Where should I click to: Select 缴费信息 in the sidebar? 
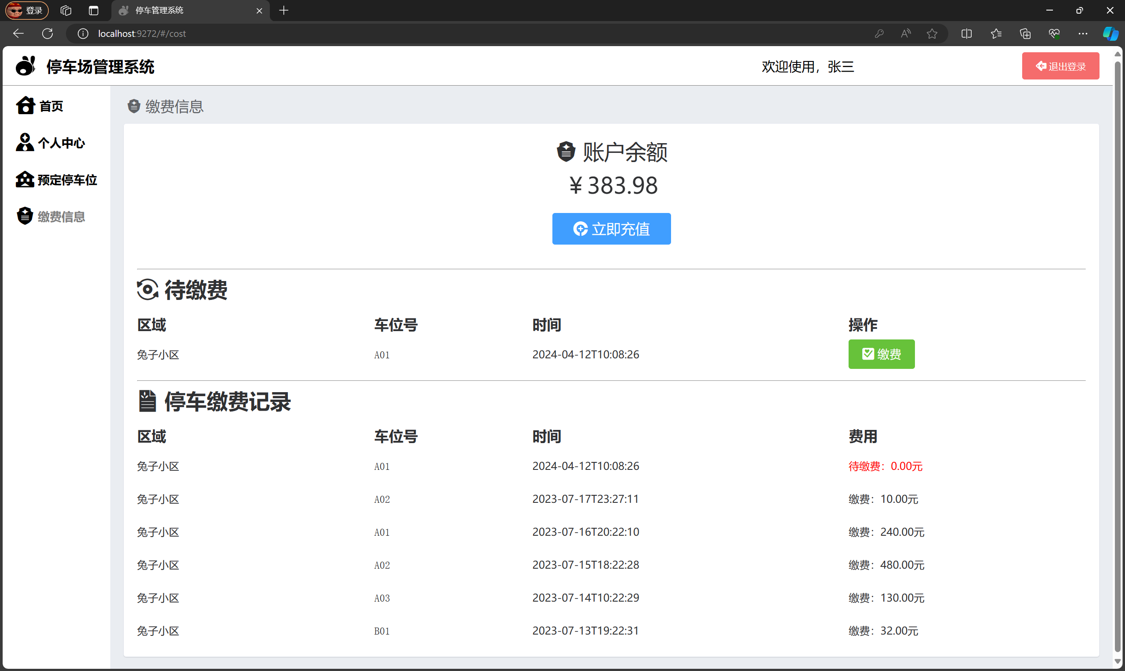pyautogui.click(x=50, y=216)
